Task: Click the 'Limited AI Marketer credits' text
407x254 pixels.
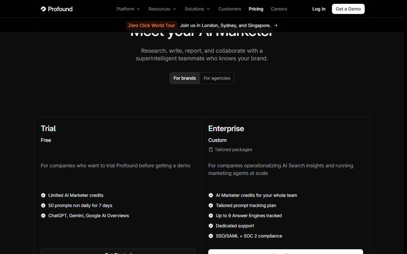Action: (76, 195)
